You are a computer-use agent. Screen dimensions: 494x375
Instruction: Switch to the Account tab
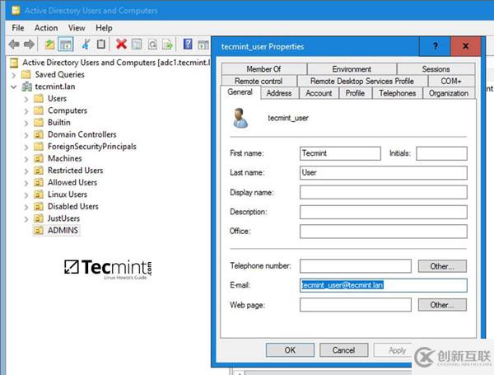(x=319, y=93)
